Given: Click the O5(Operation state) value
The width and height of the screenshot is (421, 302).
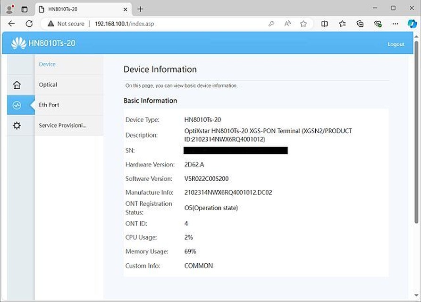Looking at the screenshot, I should tap(211, 208).
